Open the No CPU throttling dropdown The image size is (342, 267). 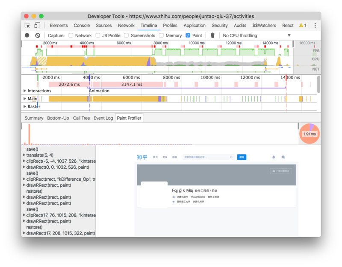tap(257, 35)
